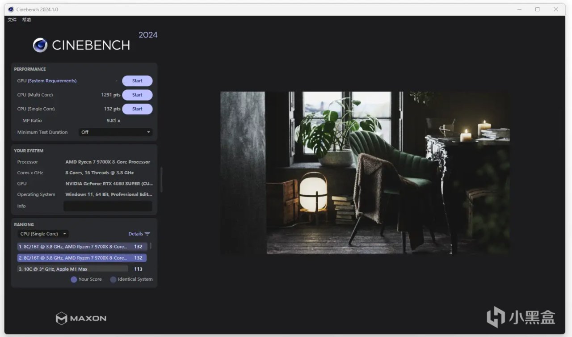Click the Maxon logo
Screen dimensions: 572x337
(81, 318)
